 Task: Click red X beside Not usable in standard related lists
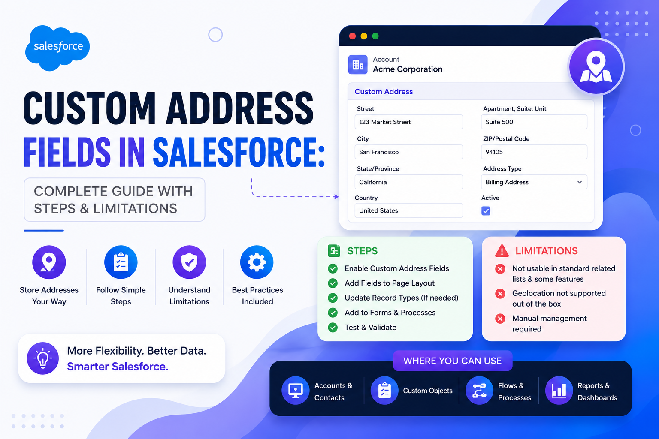500,269
